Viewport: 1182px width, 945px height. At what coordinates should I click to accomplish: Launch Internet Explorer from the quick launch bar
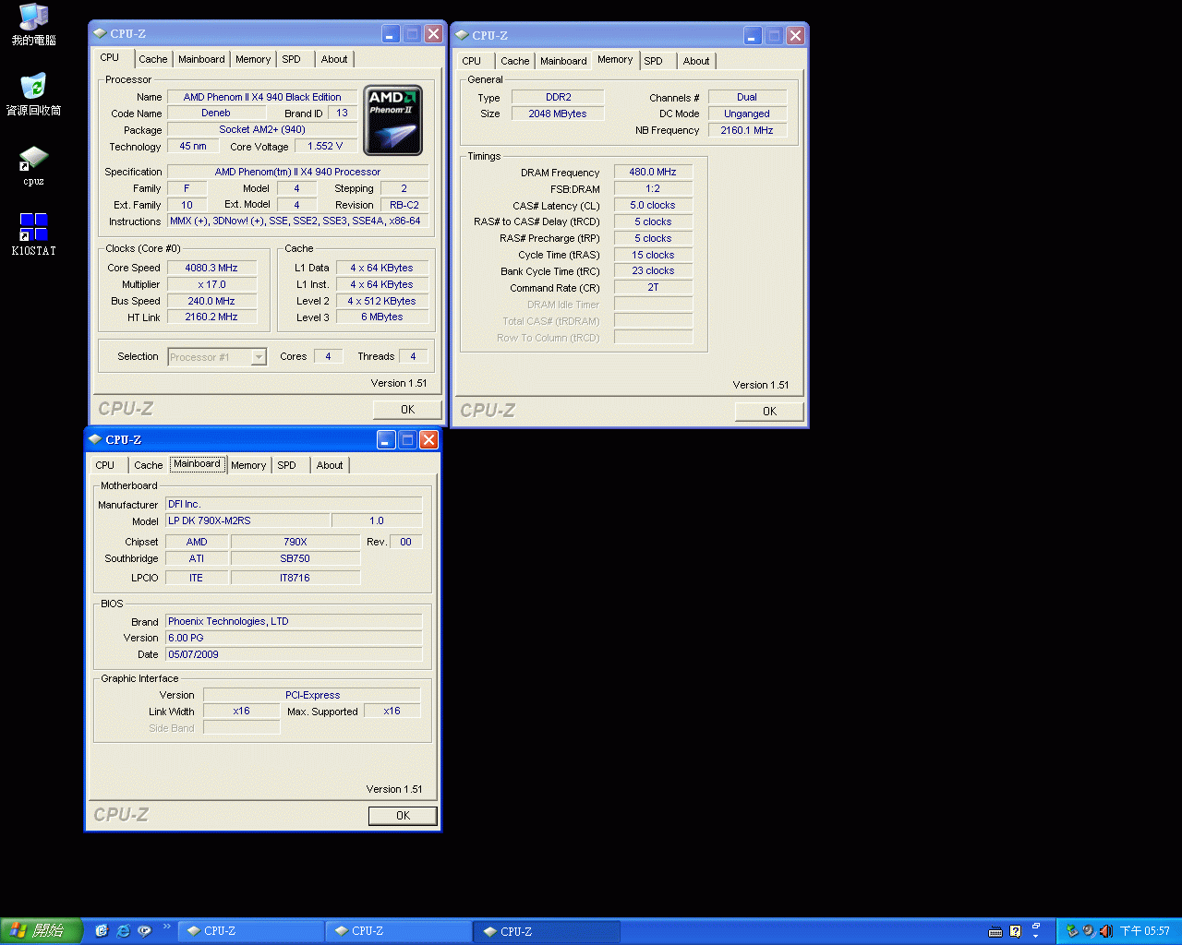point(123,931)
